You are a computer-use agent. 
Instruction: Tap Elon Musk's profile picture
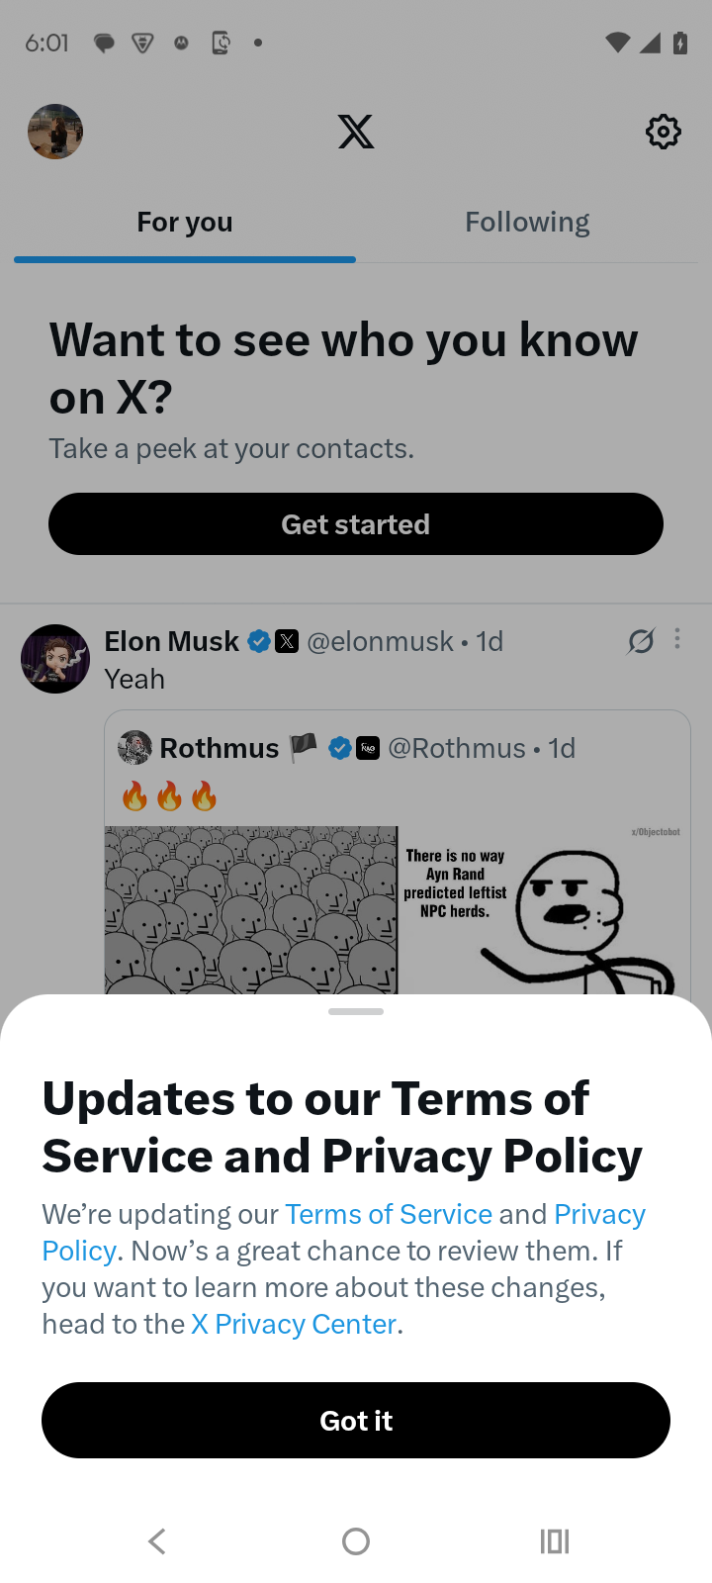[x=55, y=659]
